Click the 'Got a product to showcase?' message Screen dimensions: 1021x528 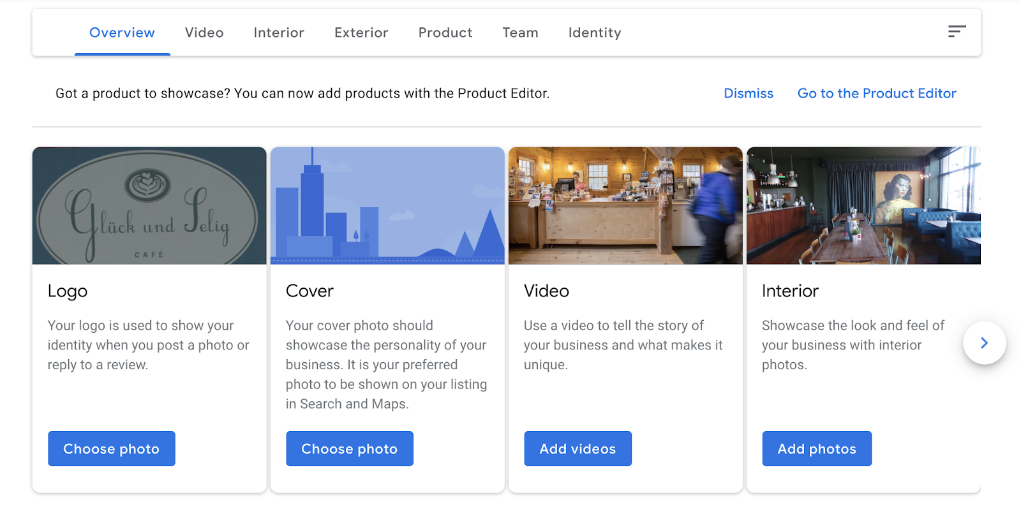[x=302, y=94]
